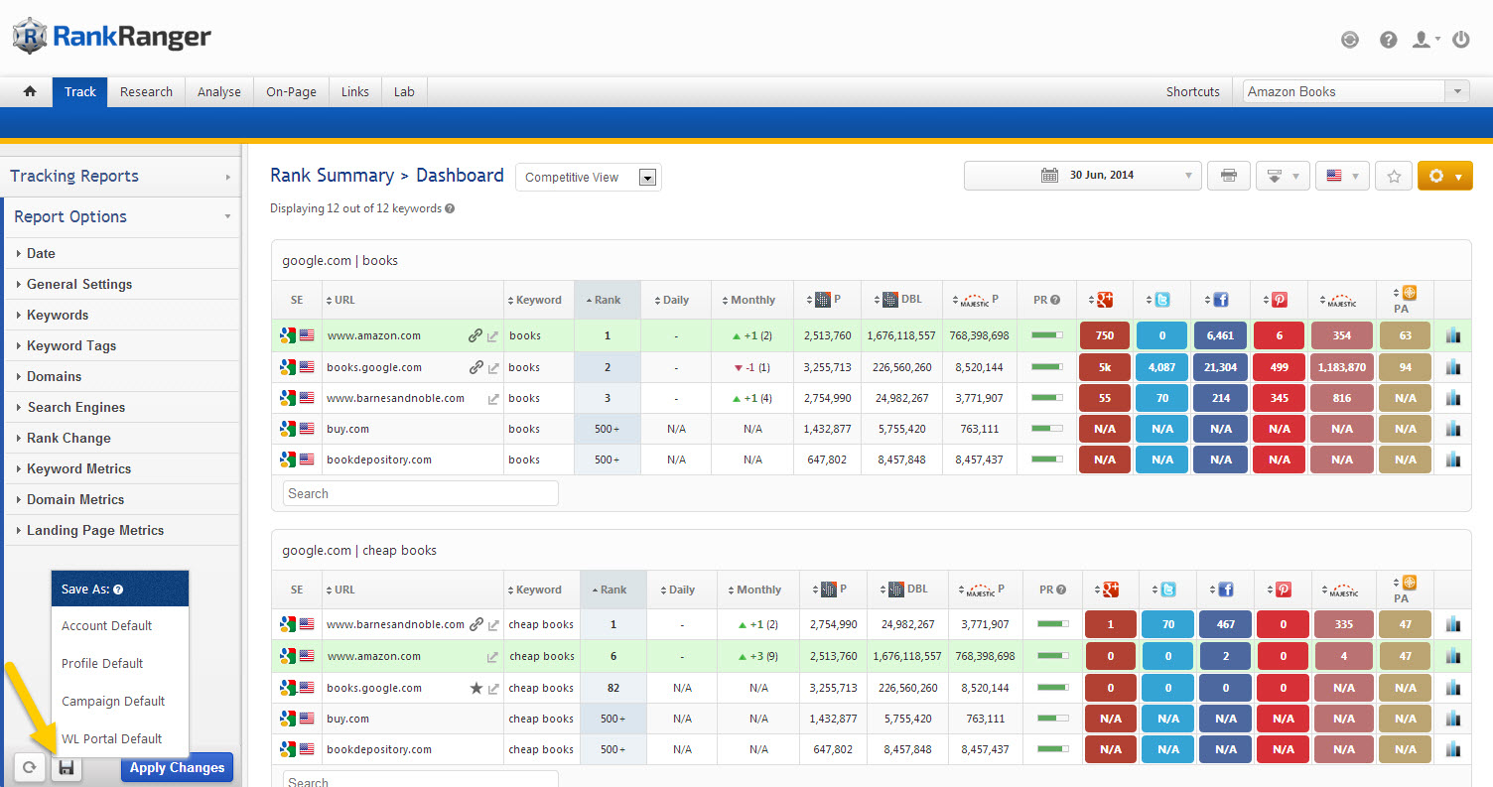Open the home icon tab

click(30, 91)
